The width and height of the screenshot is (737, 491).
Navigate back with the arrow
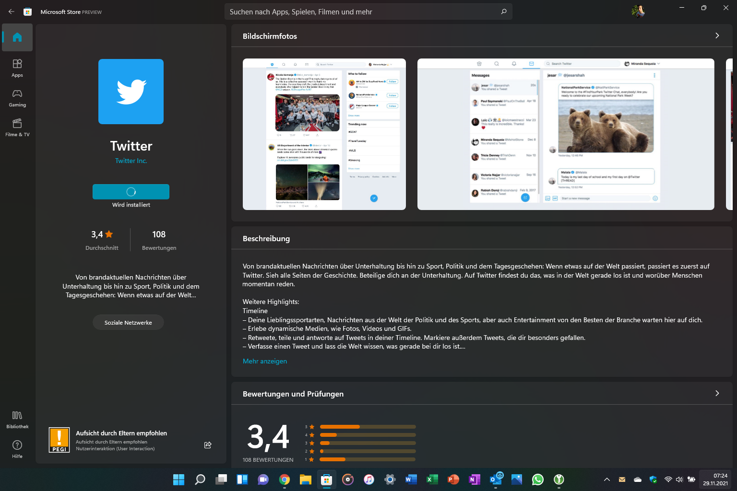tap(12, 12)
